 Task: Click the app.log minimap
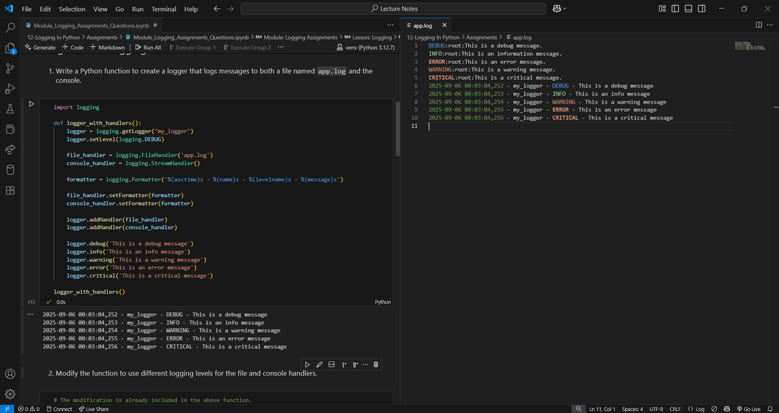point(751,47)
